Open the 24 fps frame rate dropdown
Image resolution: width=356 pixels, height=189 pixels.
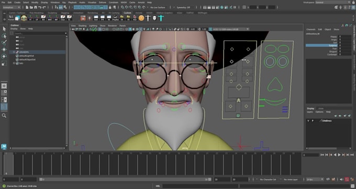point(315,180)
